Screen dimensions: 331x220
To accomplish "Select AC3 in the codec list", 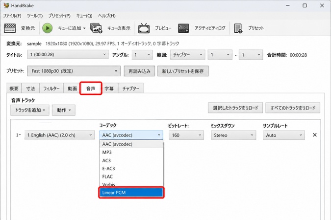I will coord(131,160).
